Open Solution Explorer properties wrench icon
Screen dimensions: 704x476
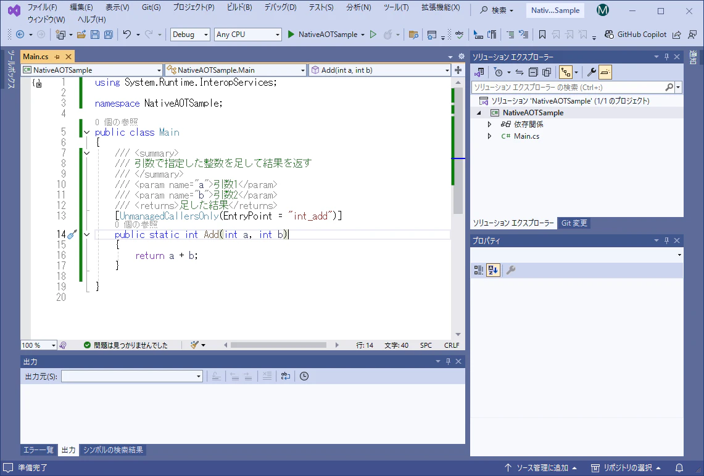591,72
